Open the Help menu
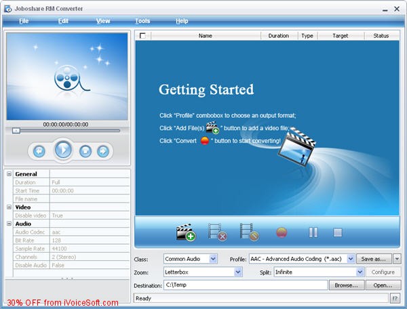 (182, 21)
